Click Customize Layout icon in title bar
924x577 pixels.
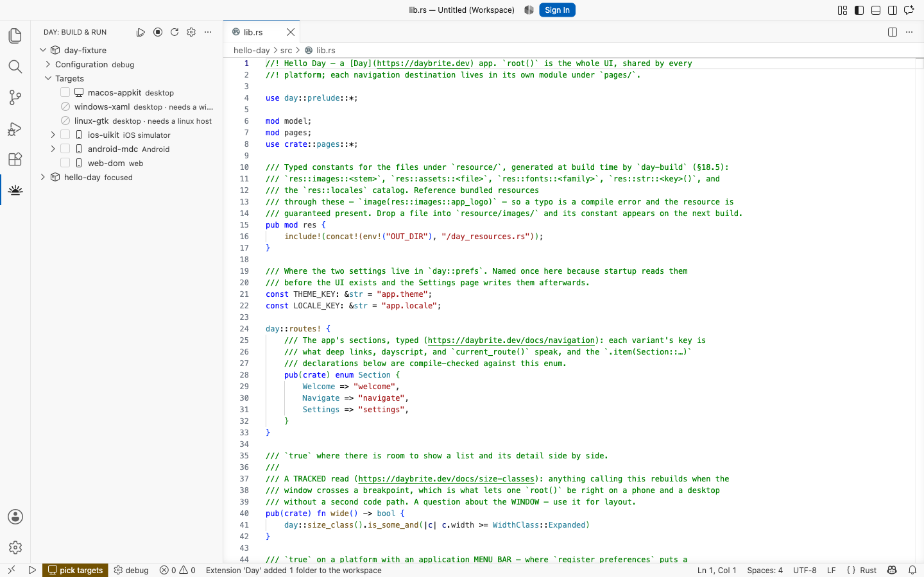point(843,10)
